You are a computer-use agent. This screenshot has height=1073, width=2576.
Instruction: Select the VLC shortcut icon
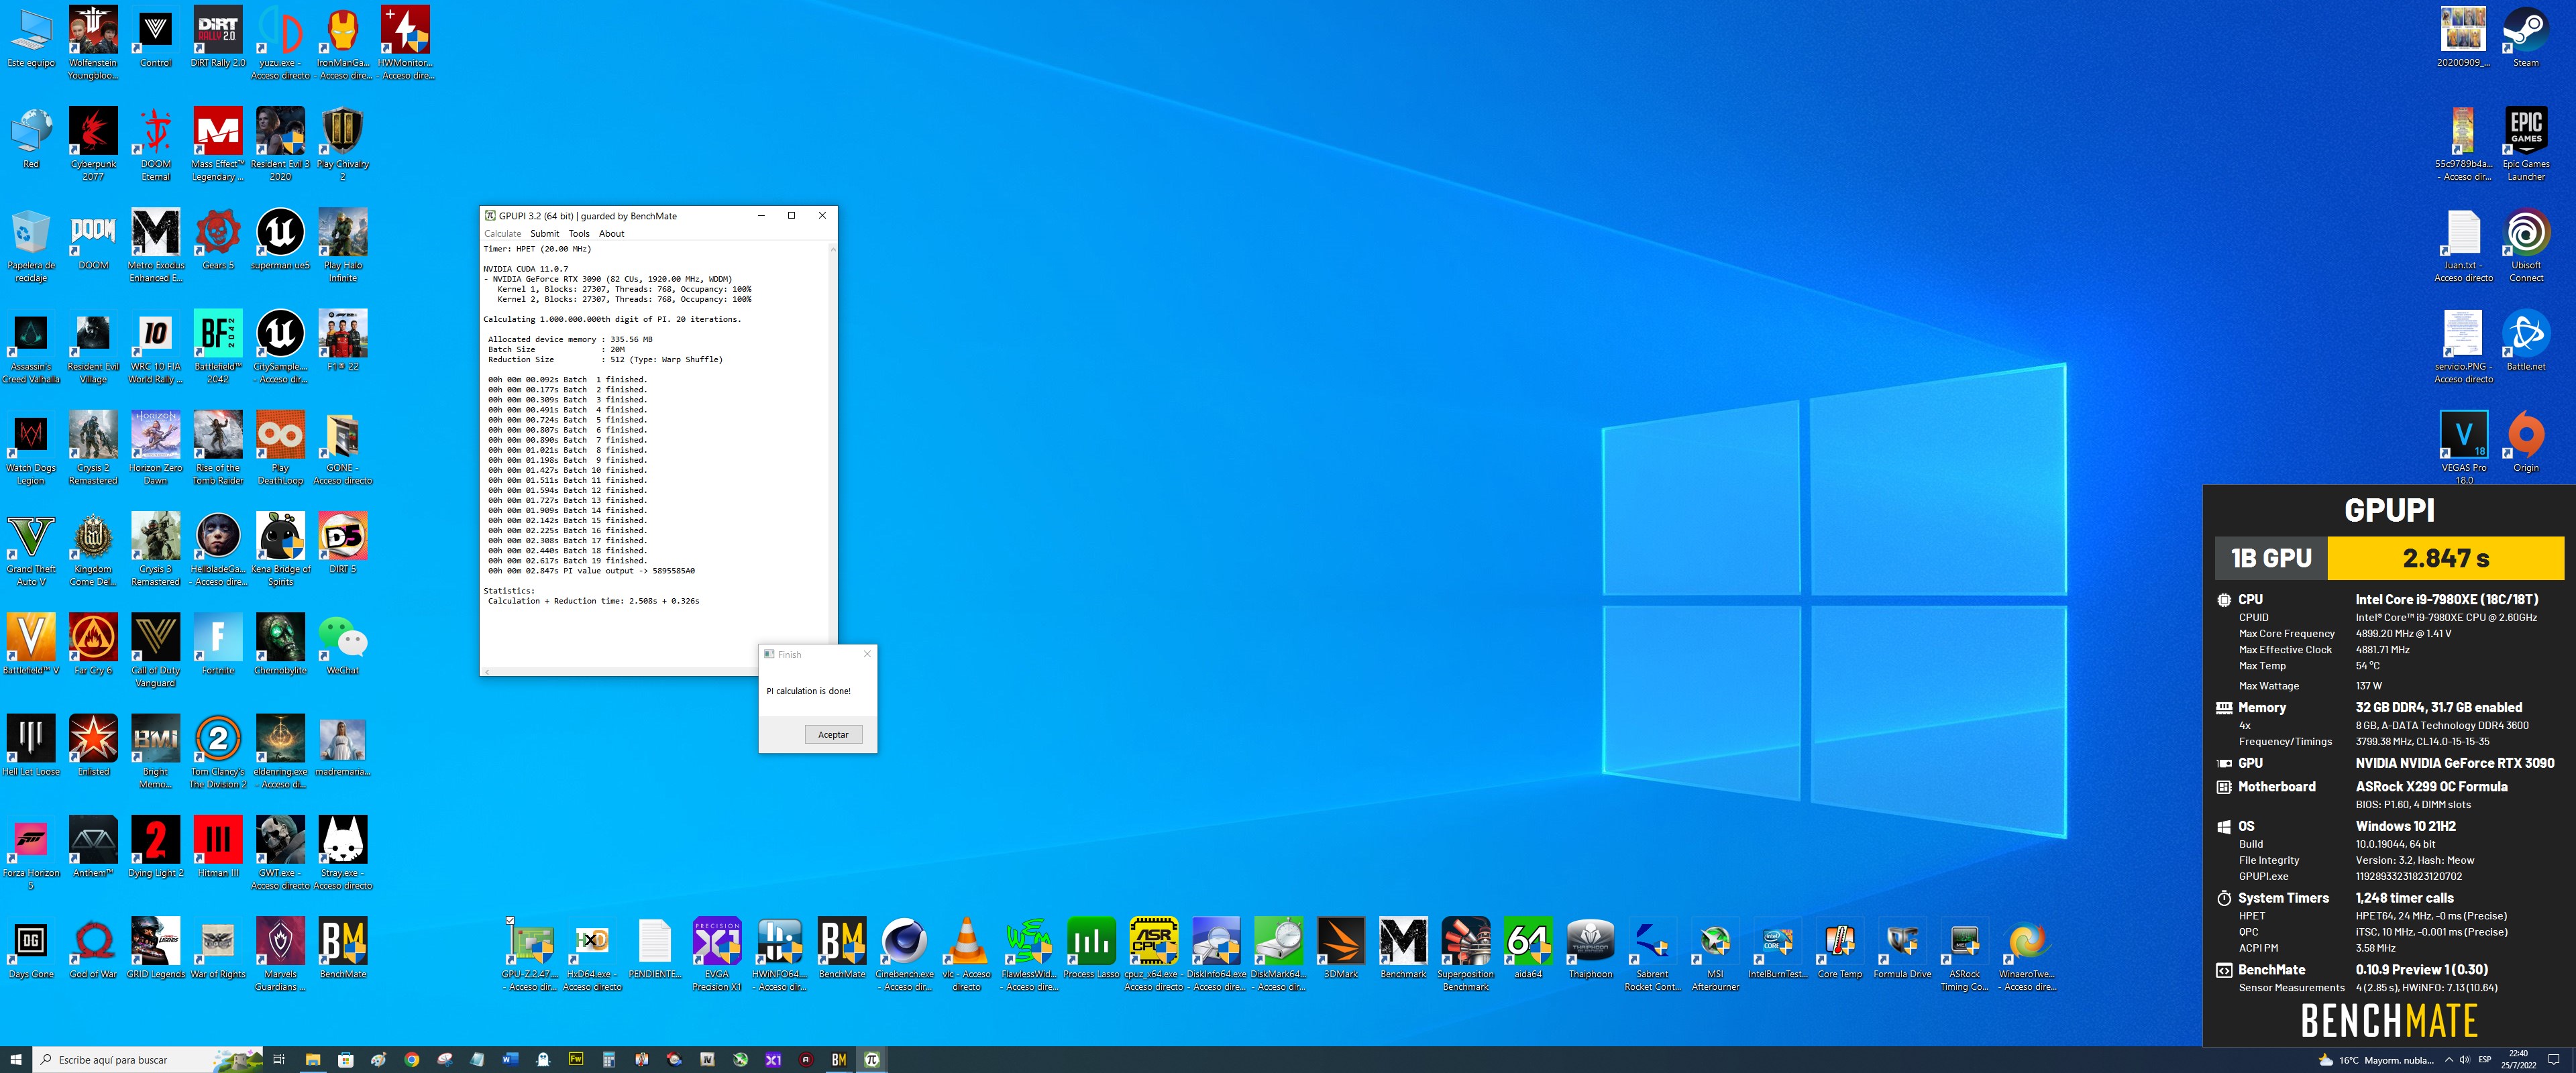point(966,954)
